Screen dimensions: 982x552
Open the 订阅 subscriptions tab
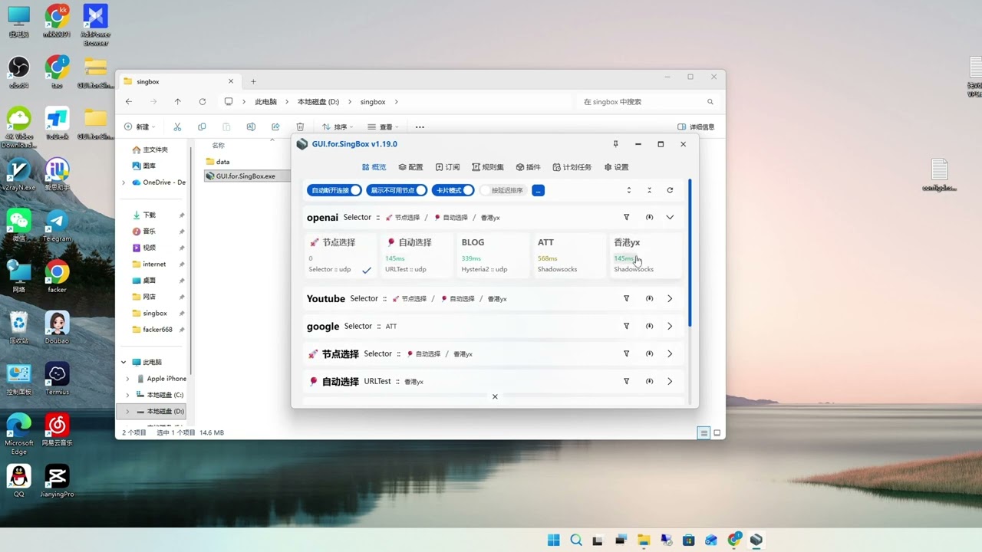pyautogui.click(x=447, y=167)
